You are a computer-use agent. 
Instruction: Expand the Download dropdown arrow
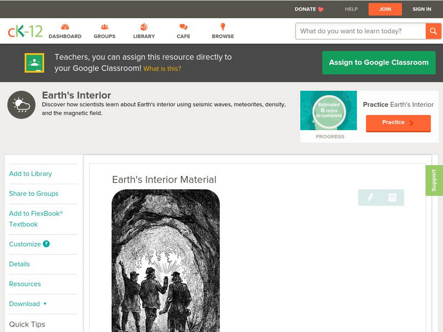point(45,304)
